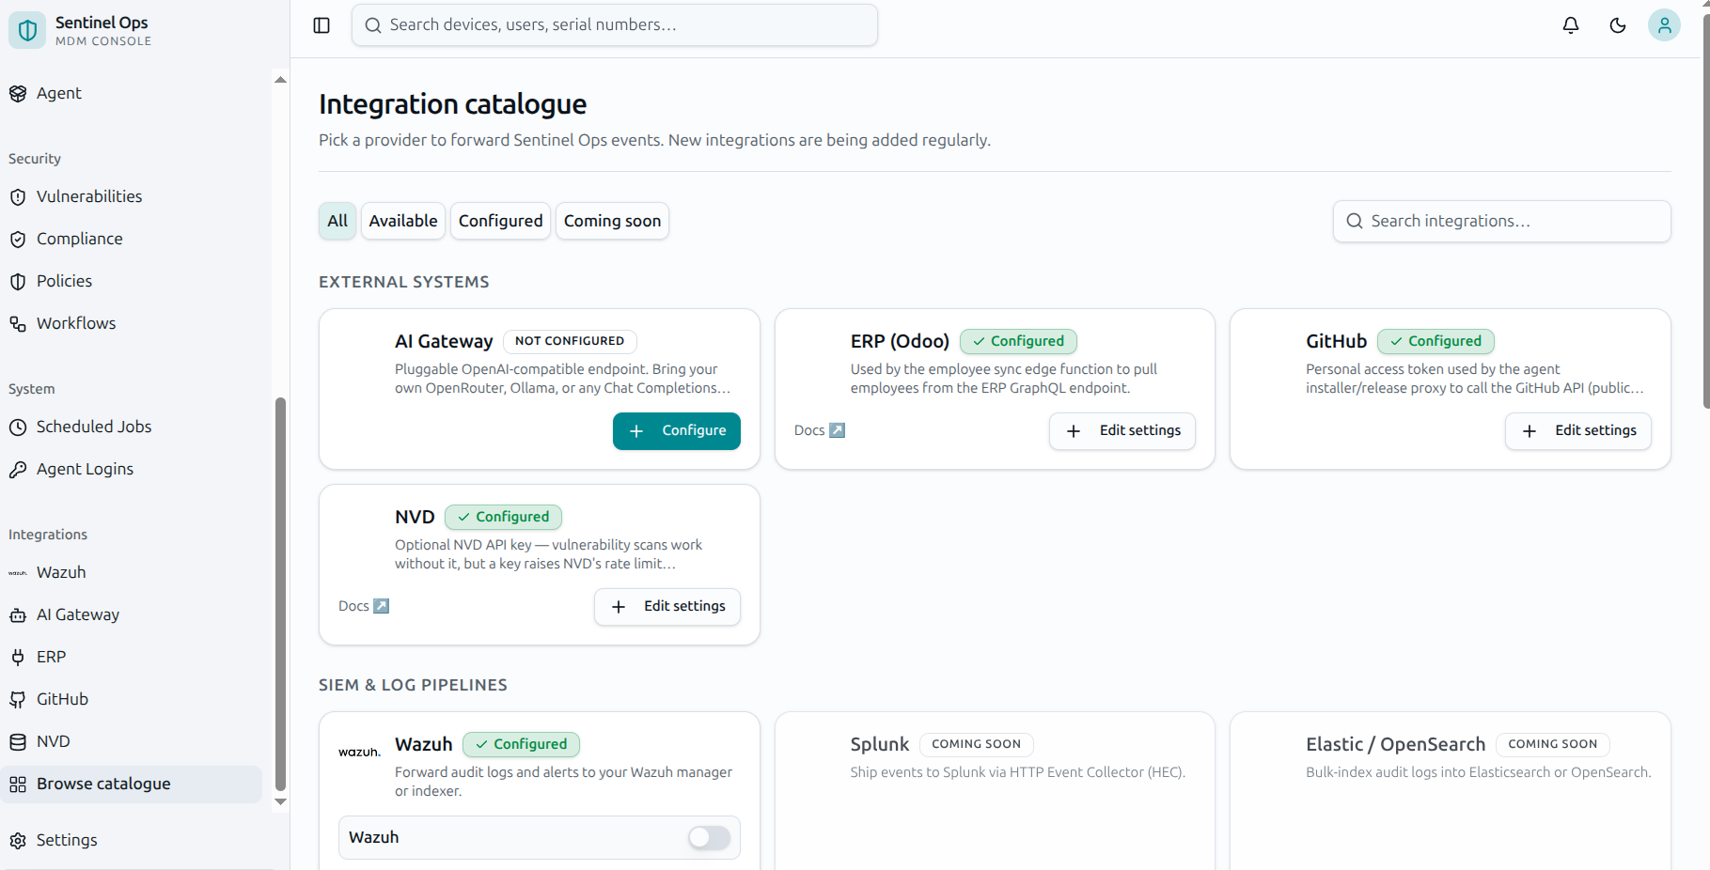Open the ERP (Odoo) Docs link
The width and height of the screenshot is (1710, 870).
coord(820,430)
